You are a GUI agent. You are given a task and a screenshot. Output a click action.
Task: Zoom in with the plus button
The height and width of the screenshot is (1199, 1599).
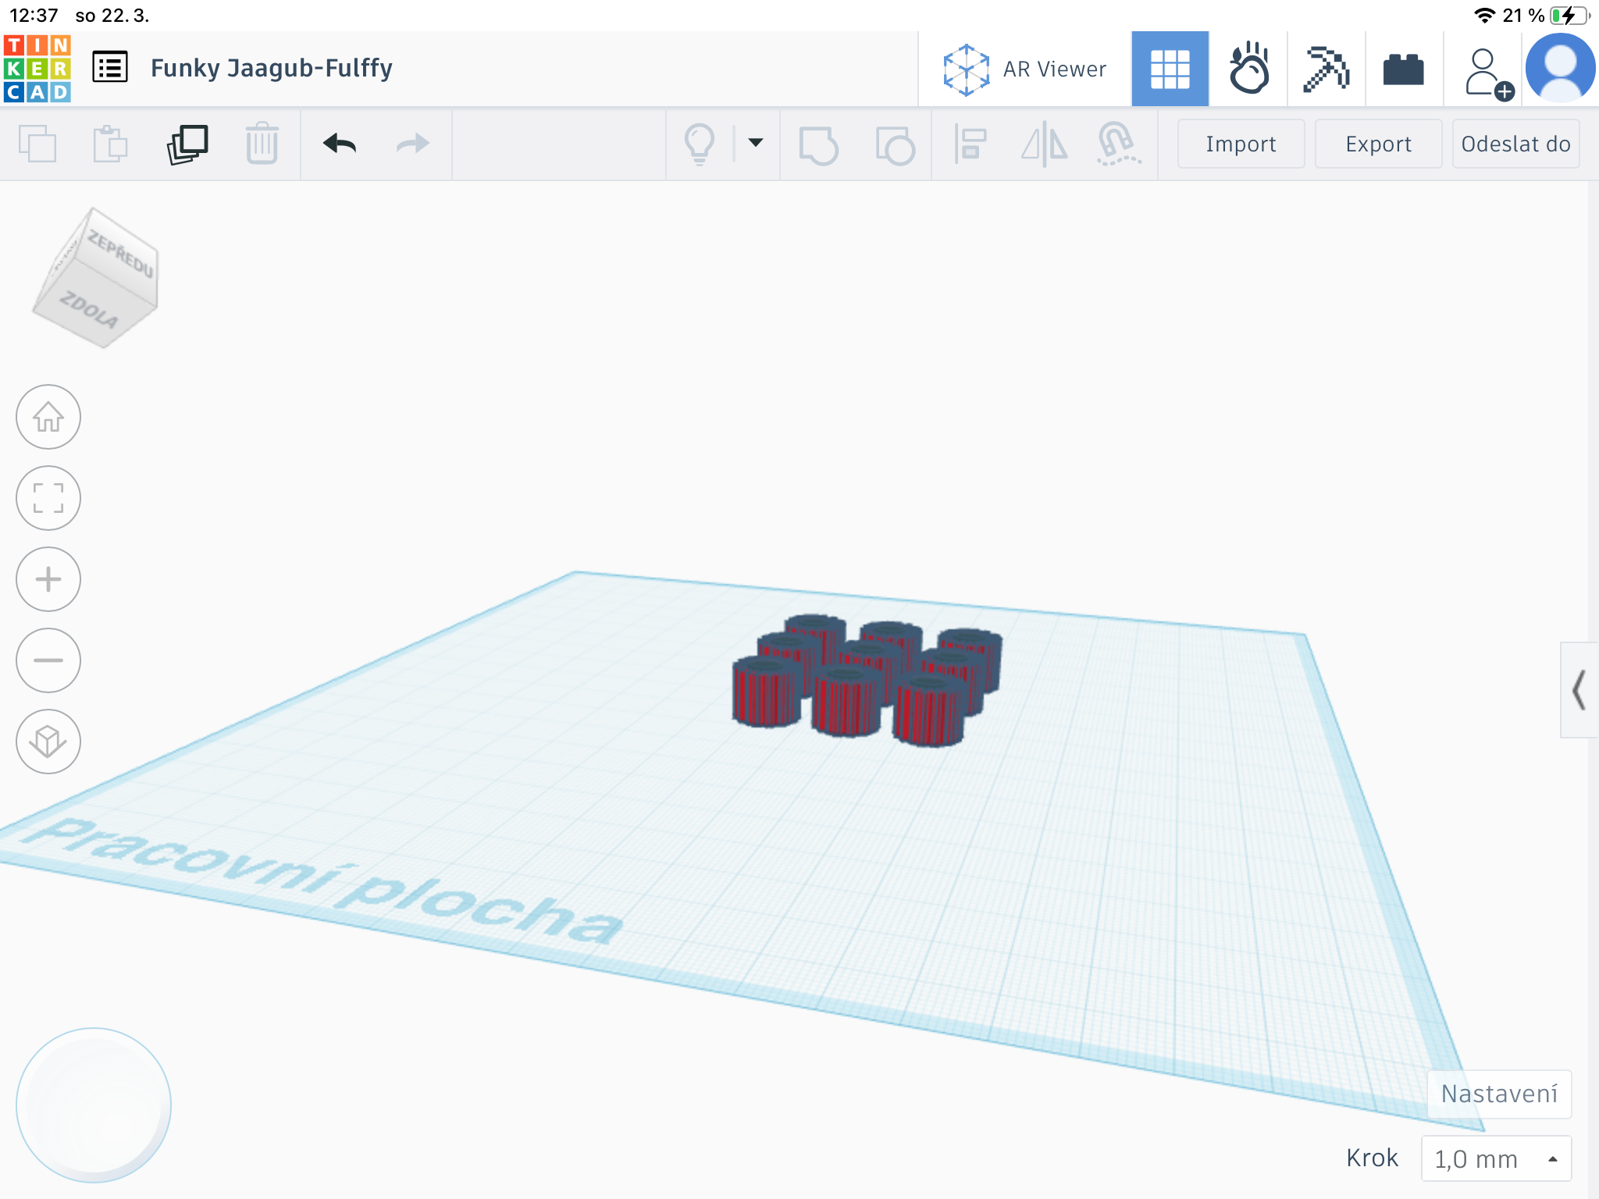coord(48,579)
